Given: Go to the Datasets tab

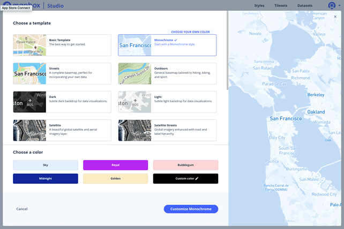Looking at the screenshot, I should pyautogui.click(x=305, y=6).
